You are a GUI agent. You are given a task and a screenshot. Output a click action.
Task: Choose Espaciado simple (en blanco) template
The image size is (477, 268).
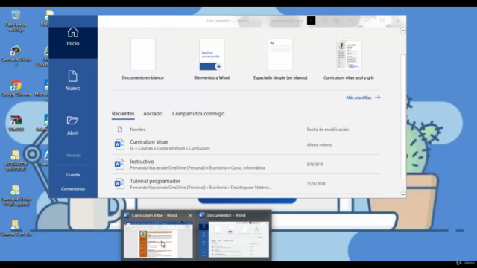280,59
